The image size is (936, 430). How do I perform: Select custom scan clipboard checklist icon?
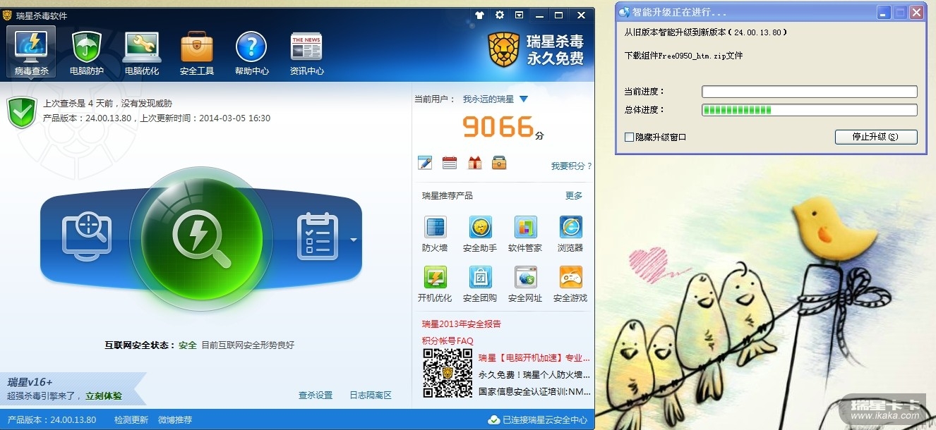coord(316,235)
